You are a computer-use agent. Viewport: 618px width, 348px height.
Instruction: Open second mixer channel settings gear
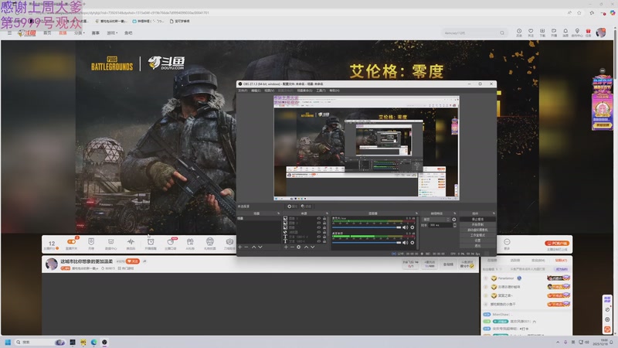413,243
